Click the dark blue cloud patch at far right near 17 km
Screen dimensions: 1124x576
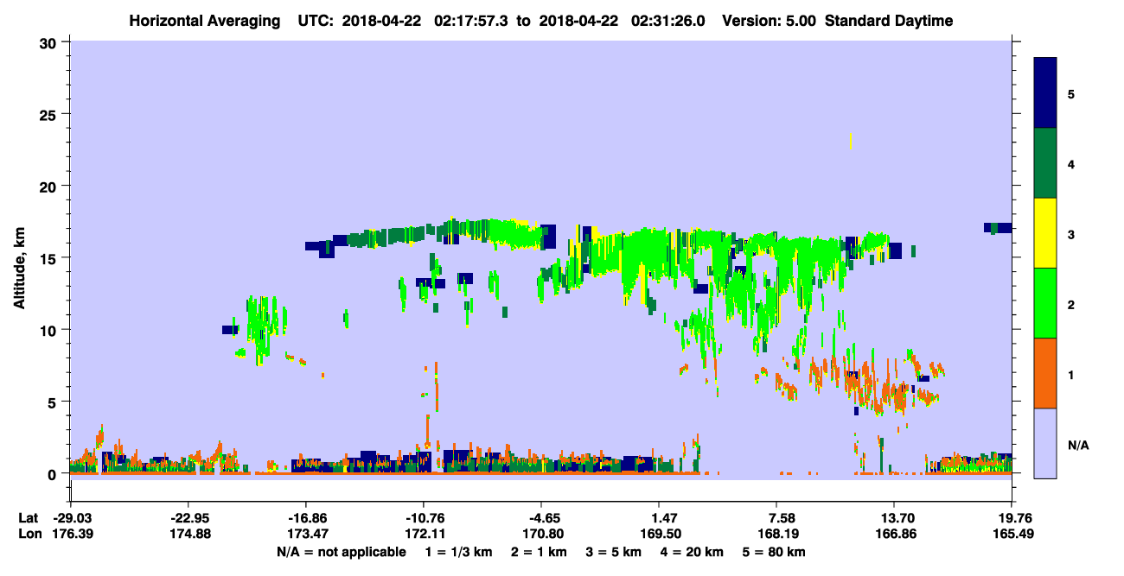click(998, 228)
